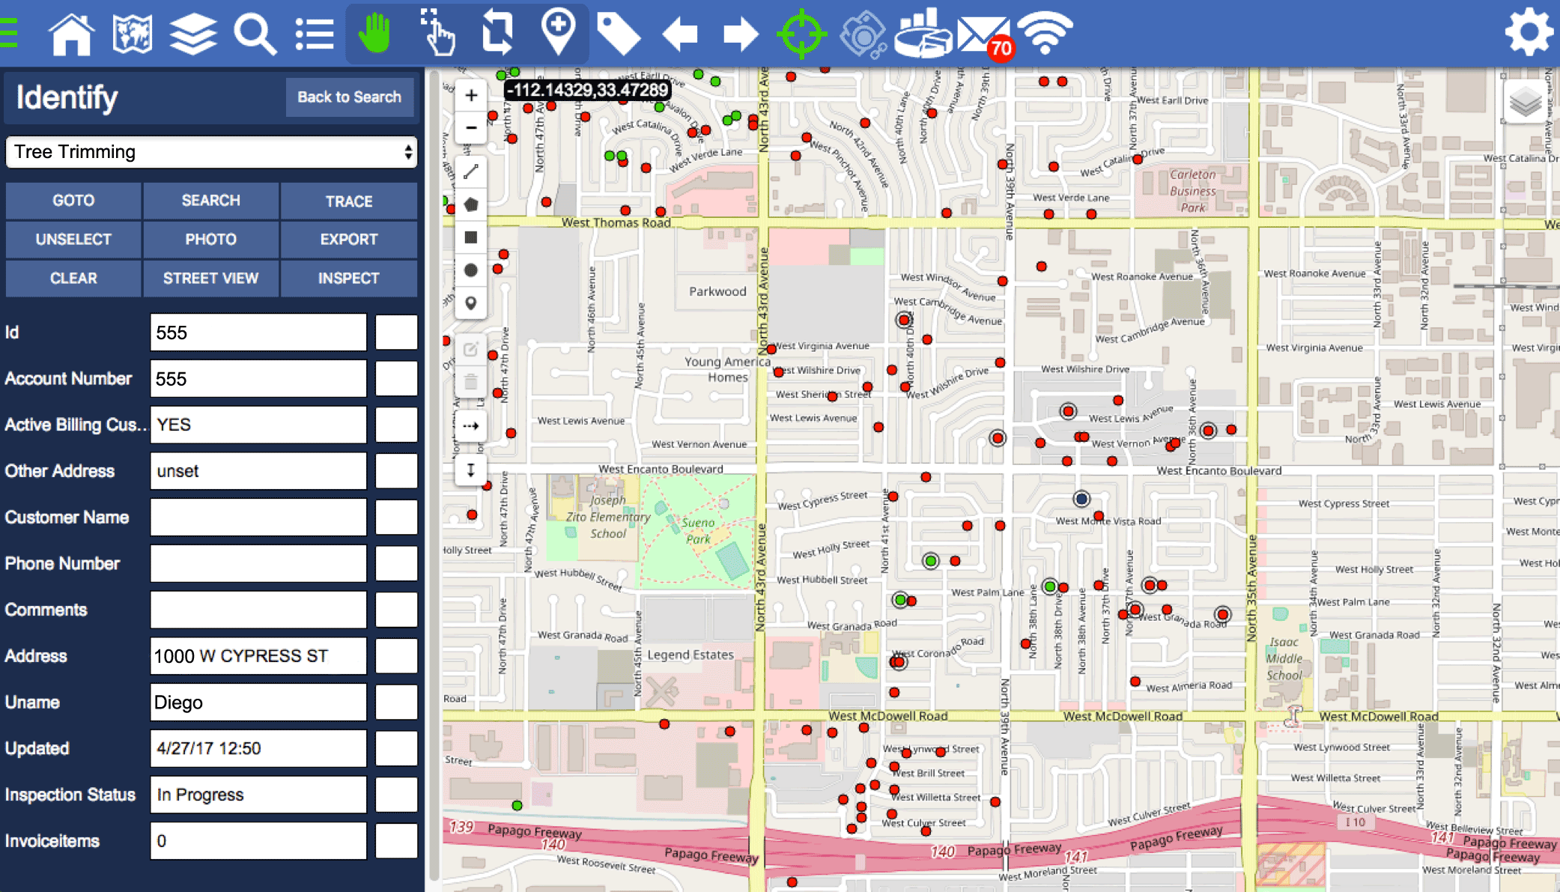Select the draw polygon tool
This screenshot has width=1560, height=892.
pyautogui.click(x=471, y=204)
